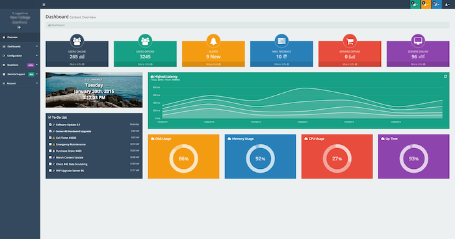Click the date and time banner image

94,90
